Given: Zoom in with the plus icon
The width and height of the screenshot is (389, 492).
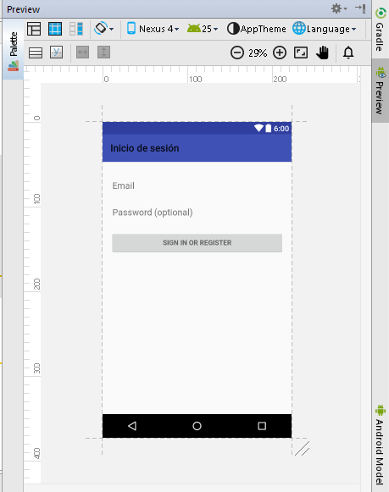Looking at the screenshot, I should click(x=280, y=53).
